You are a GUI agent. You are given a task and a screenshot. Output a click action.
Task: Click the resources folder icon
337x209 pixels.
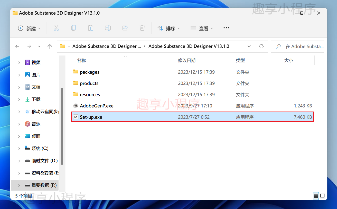(x=76, y=94)
